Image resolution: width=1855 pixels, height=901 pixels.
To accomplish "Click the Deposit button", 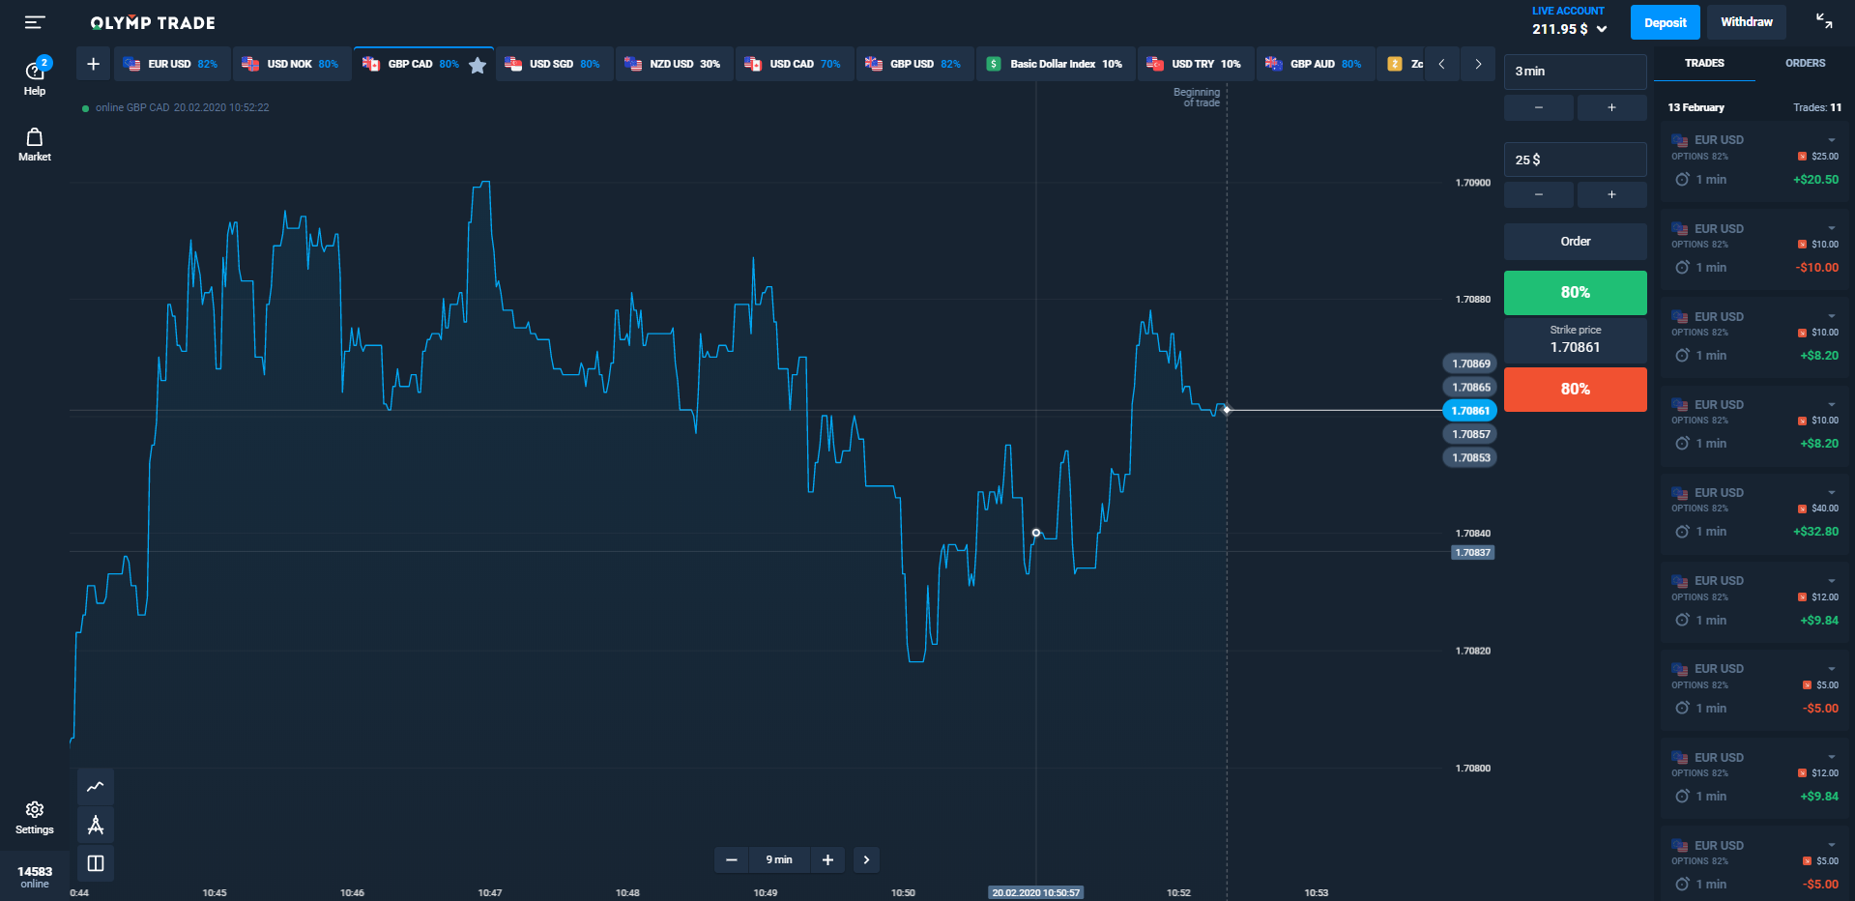I will (1665, 22).
